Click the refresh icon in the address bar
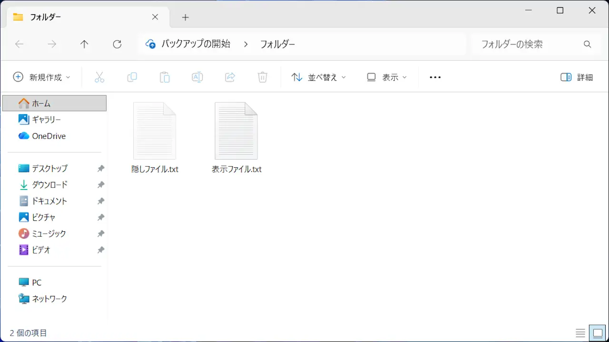Image resolution: width=609 pixels, height=342 pixels. point(117,44)
